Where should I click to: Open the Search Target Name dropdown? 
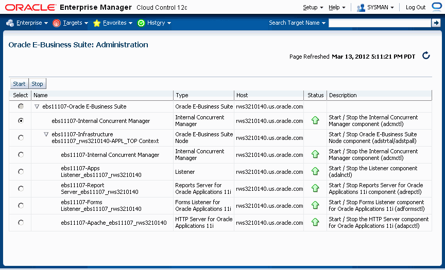coord(297,23)
